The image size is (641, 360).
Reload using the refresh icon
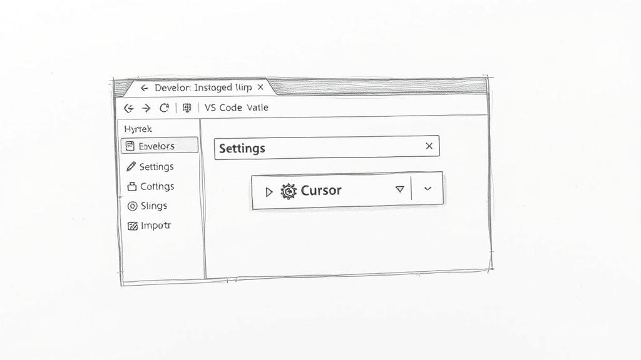tap(165, 107)
